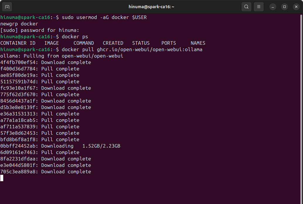Click the newgrp docker line
This screenshot has height=204, width=303.
click(x=19, y=24)
